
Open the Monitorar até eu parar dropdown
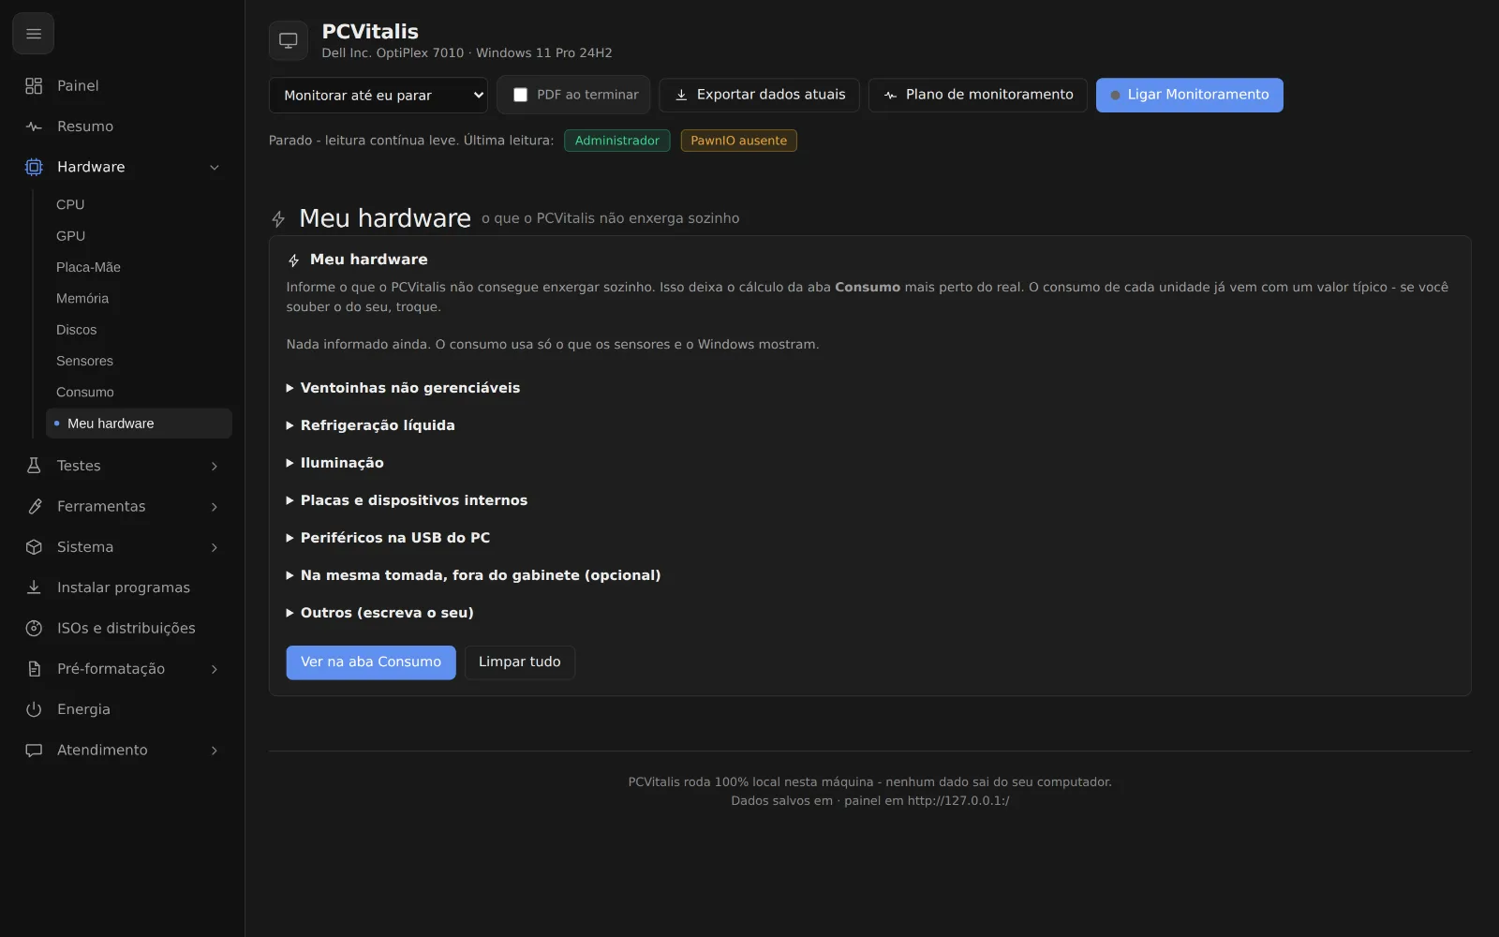pyautogui.click(x=378, y=95)
